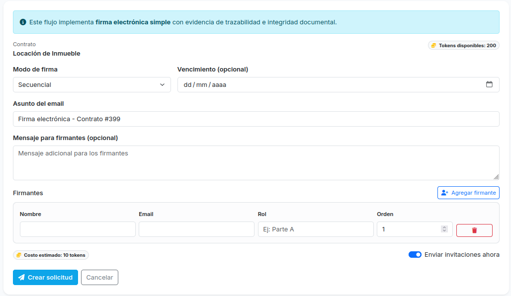The height and width of the screenshot is (296, 511).
Task: Click the up arrow on the Orden stepper
Action: [x=445, y=227]
